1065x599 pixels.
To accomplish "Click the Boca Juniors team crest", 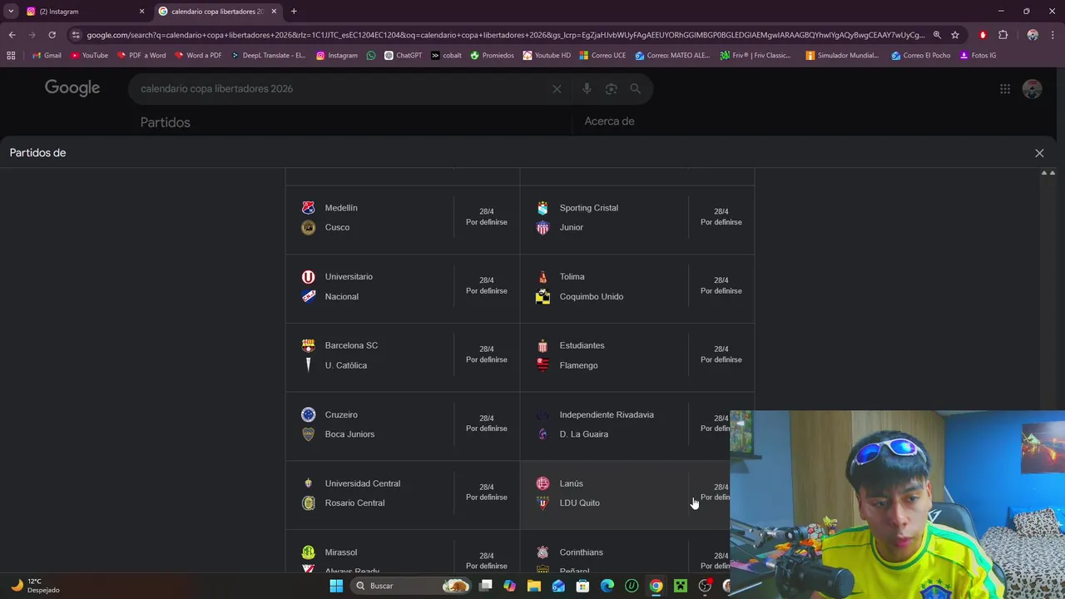I will (x=308, y=434).
